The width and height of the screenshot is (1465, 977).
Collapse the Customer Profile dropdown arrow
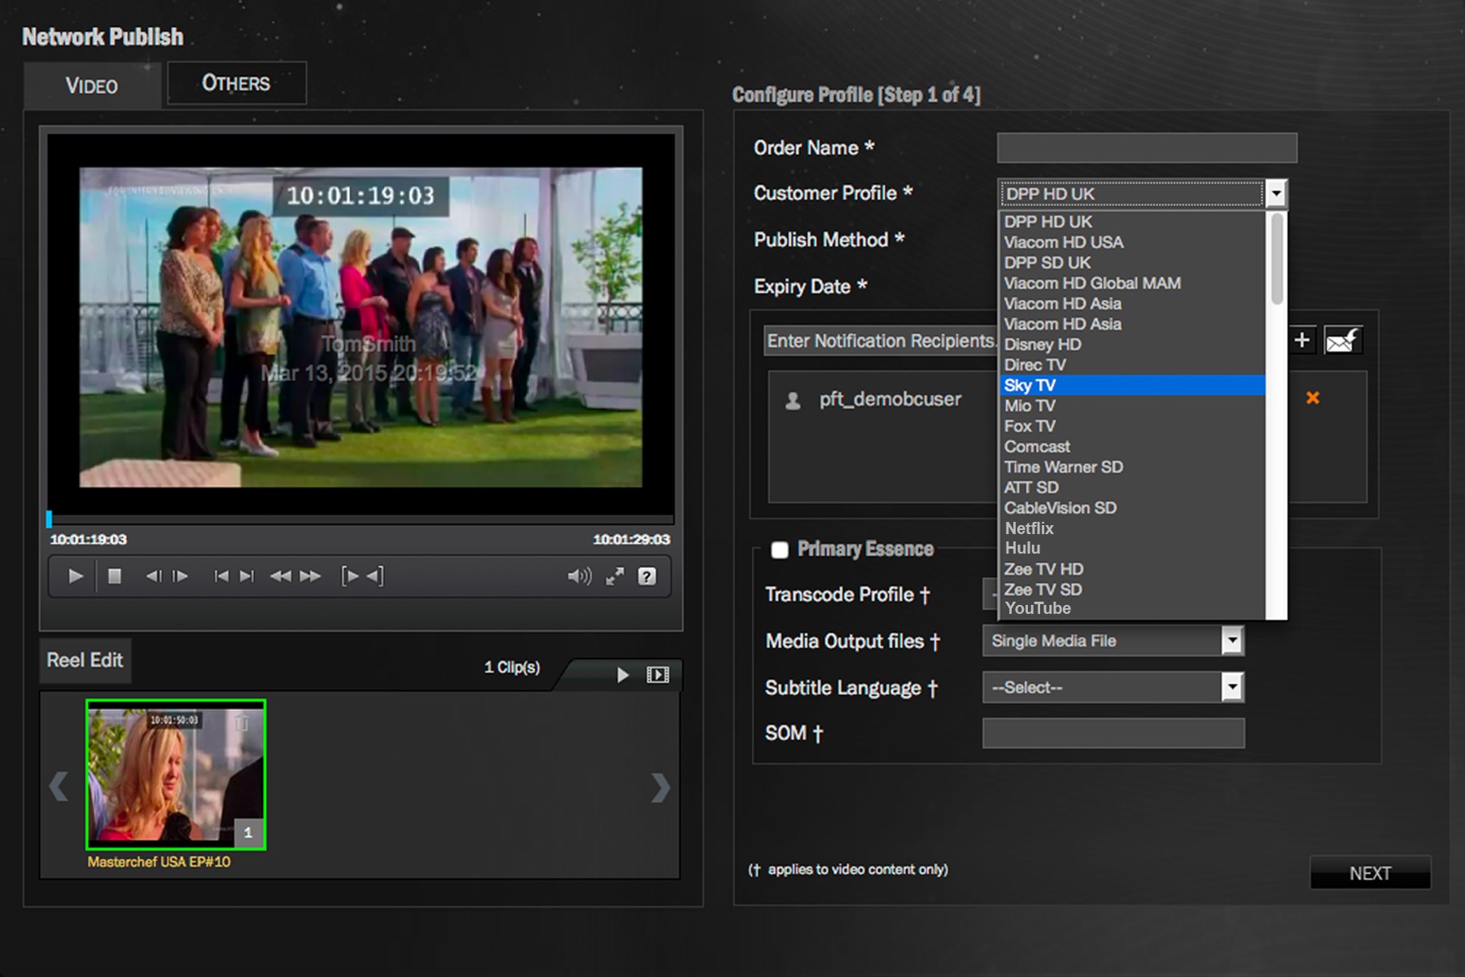coord(1276,194)
